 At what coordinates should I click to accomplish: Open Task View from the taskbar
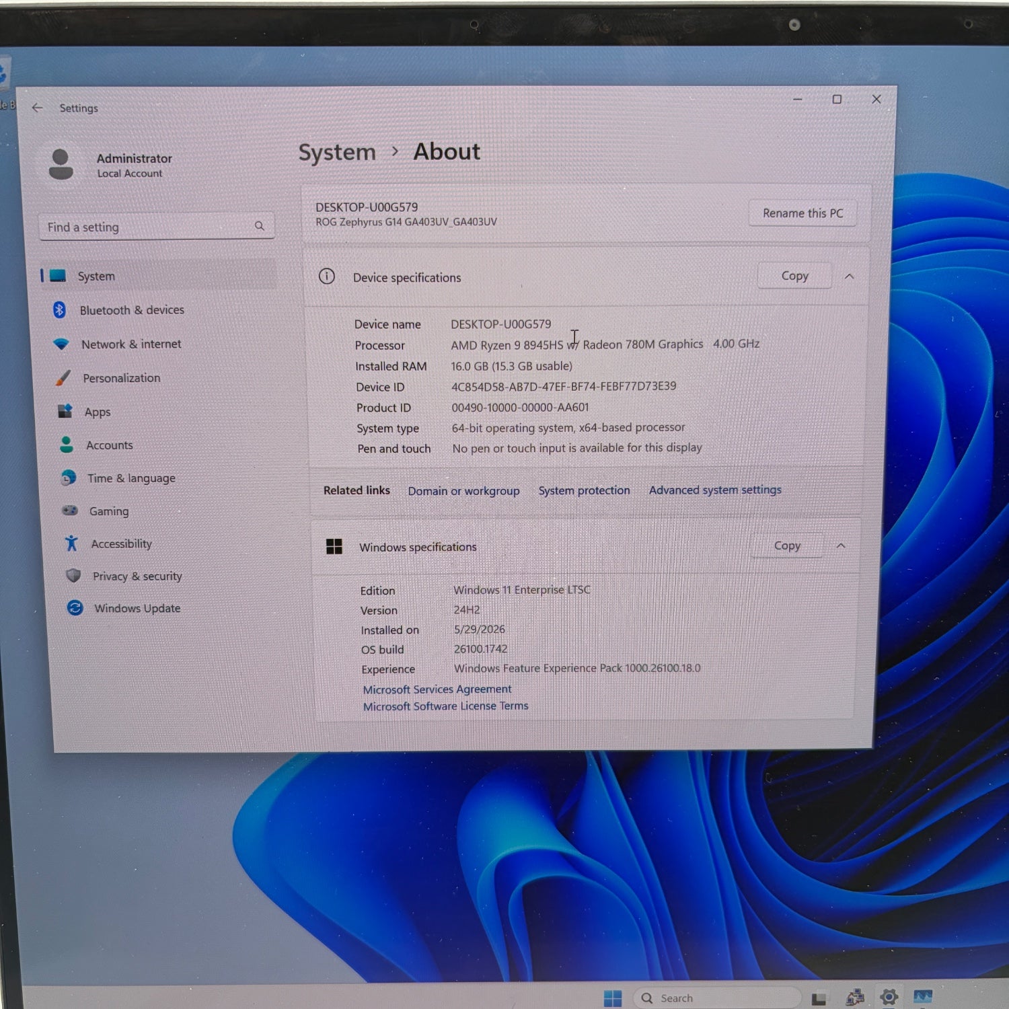point(819,999)
